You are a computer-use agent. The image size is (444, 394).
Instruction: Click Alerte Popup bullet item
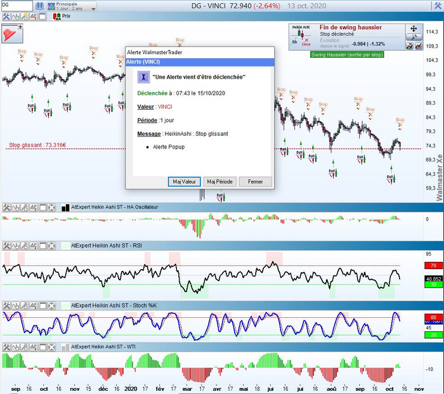169,147
